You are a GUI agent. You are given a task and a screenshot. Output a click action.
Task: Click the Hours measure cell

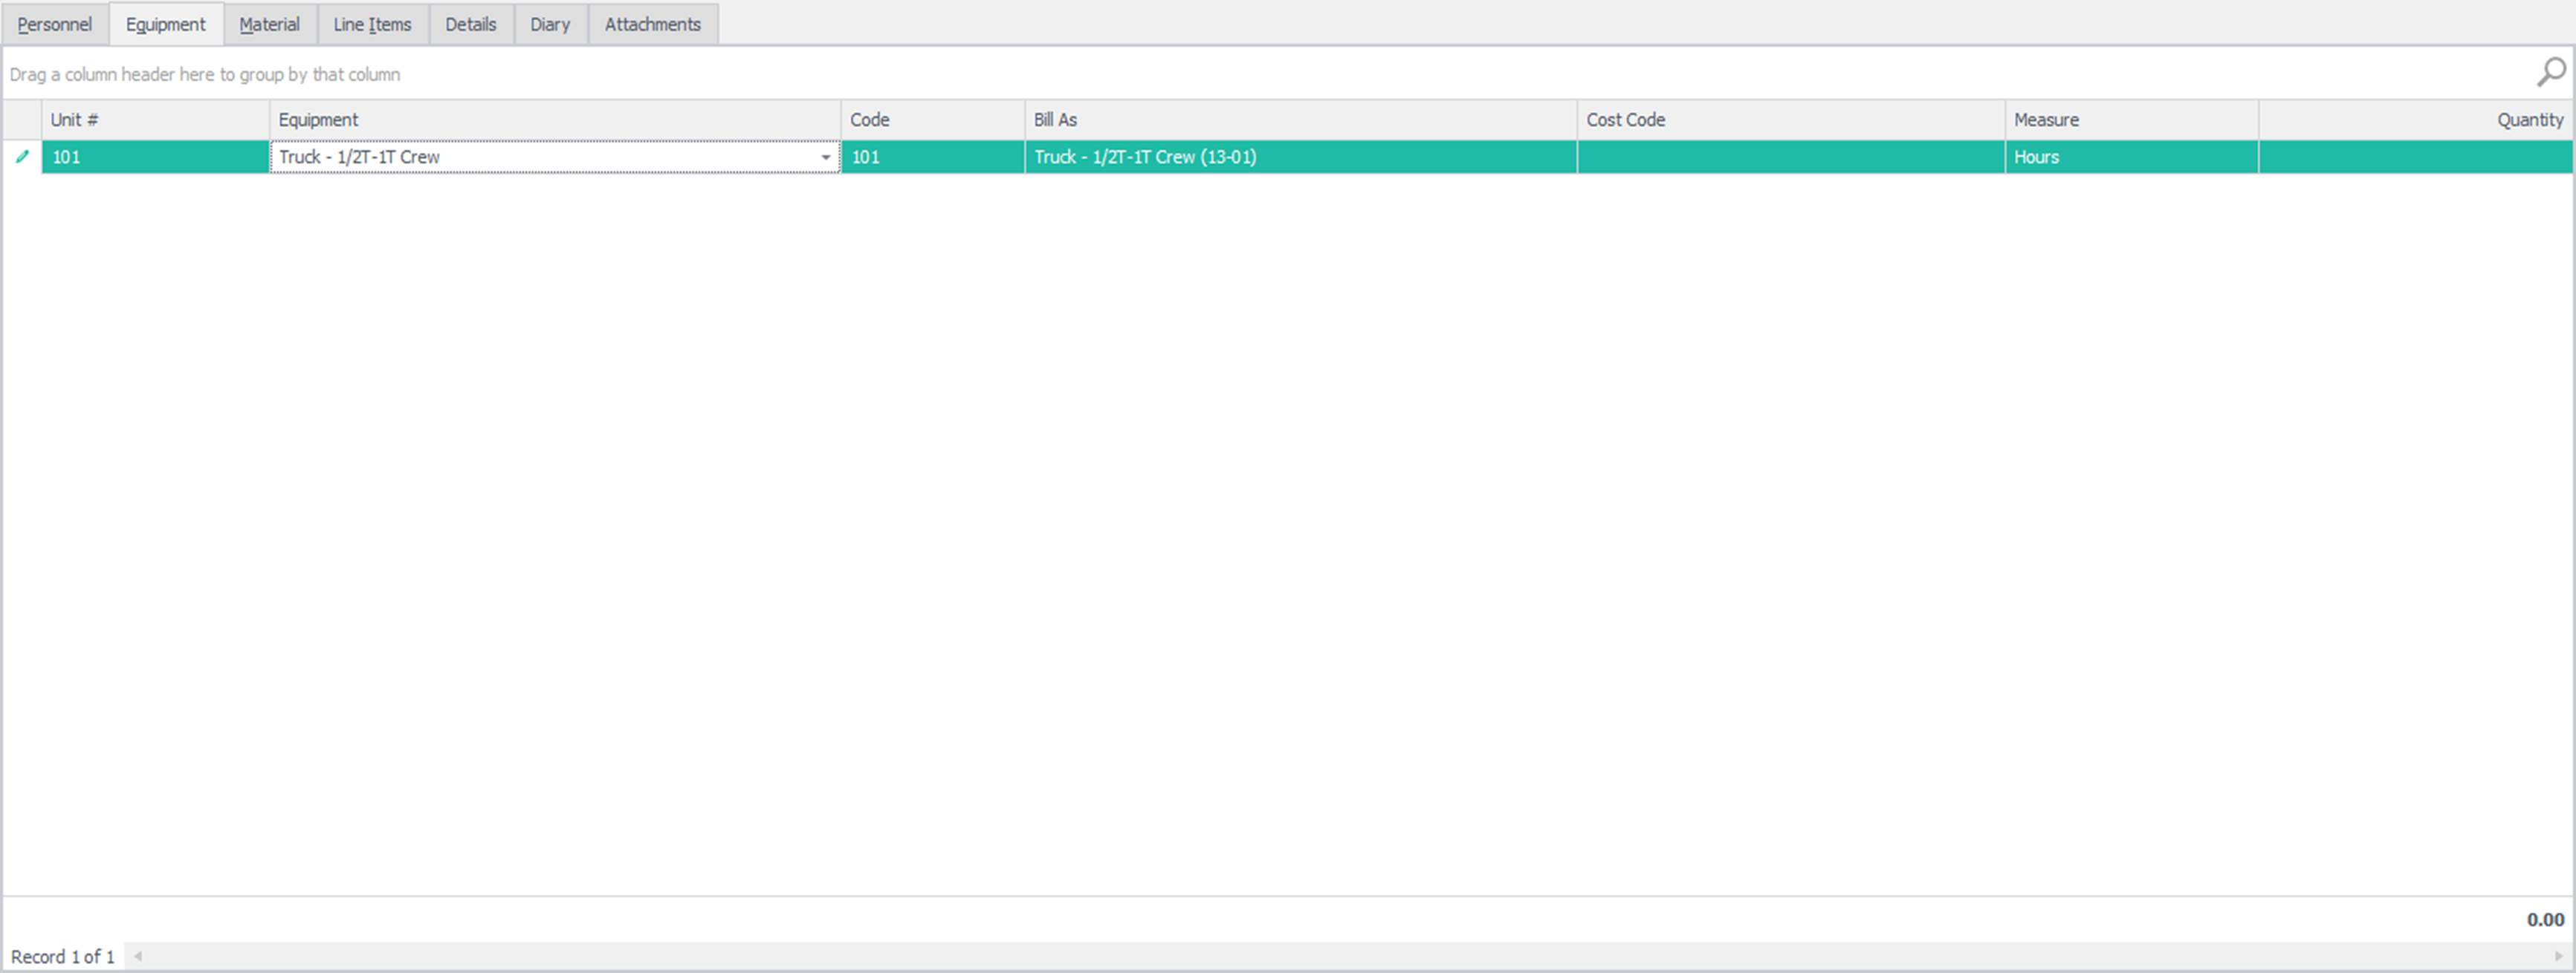coord(2130,157)
